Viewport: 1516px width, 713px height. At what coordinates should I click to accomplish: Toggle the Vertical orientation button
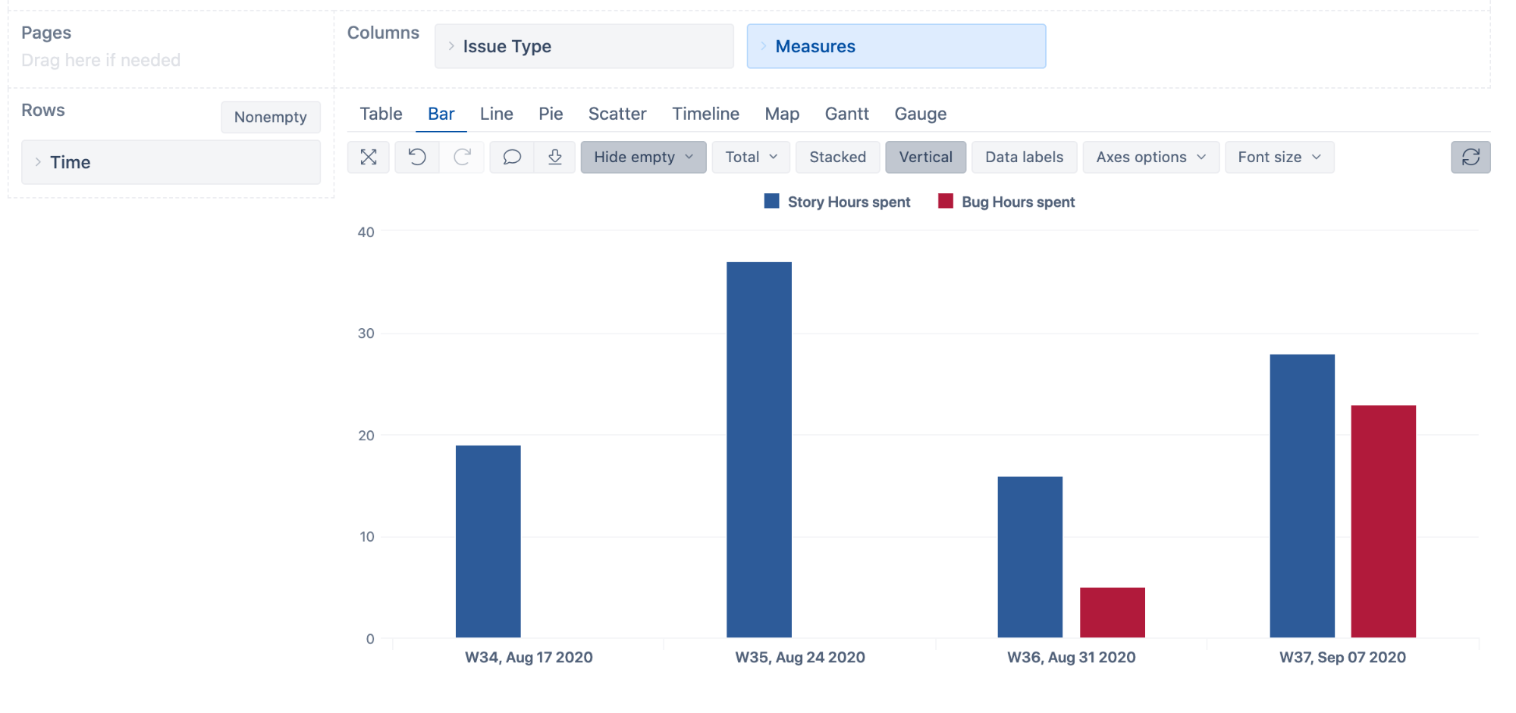coord(925,157)
